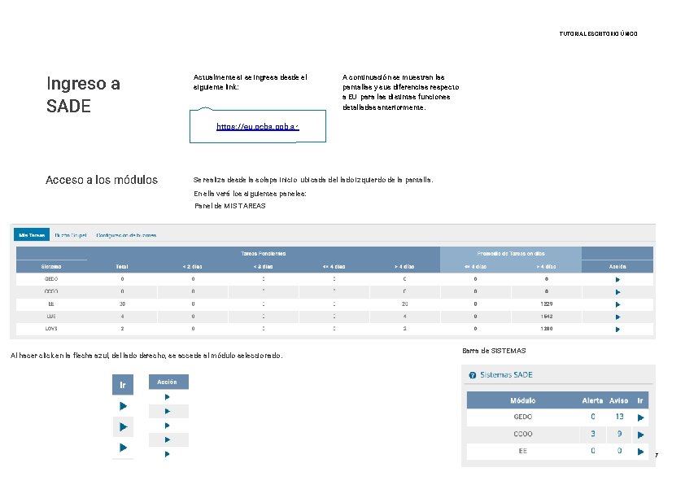Click the GEDO arrow in Sistemas SADE
Screen dimensions: 685x485
click(x=640, y=417)
